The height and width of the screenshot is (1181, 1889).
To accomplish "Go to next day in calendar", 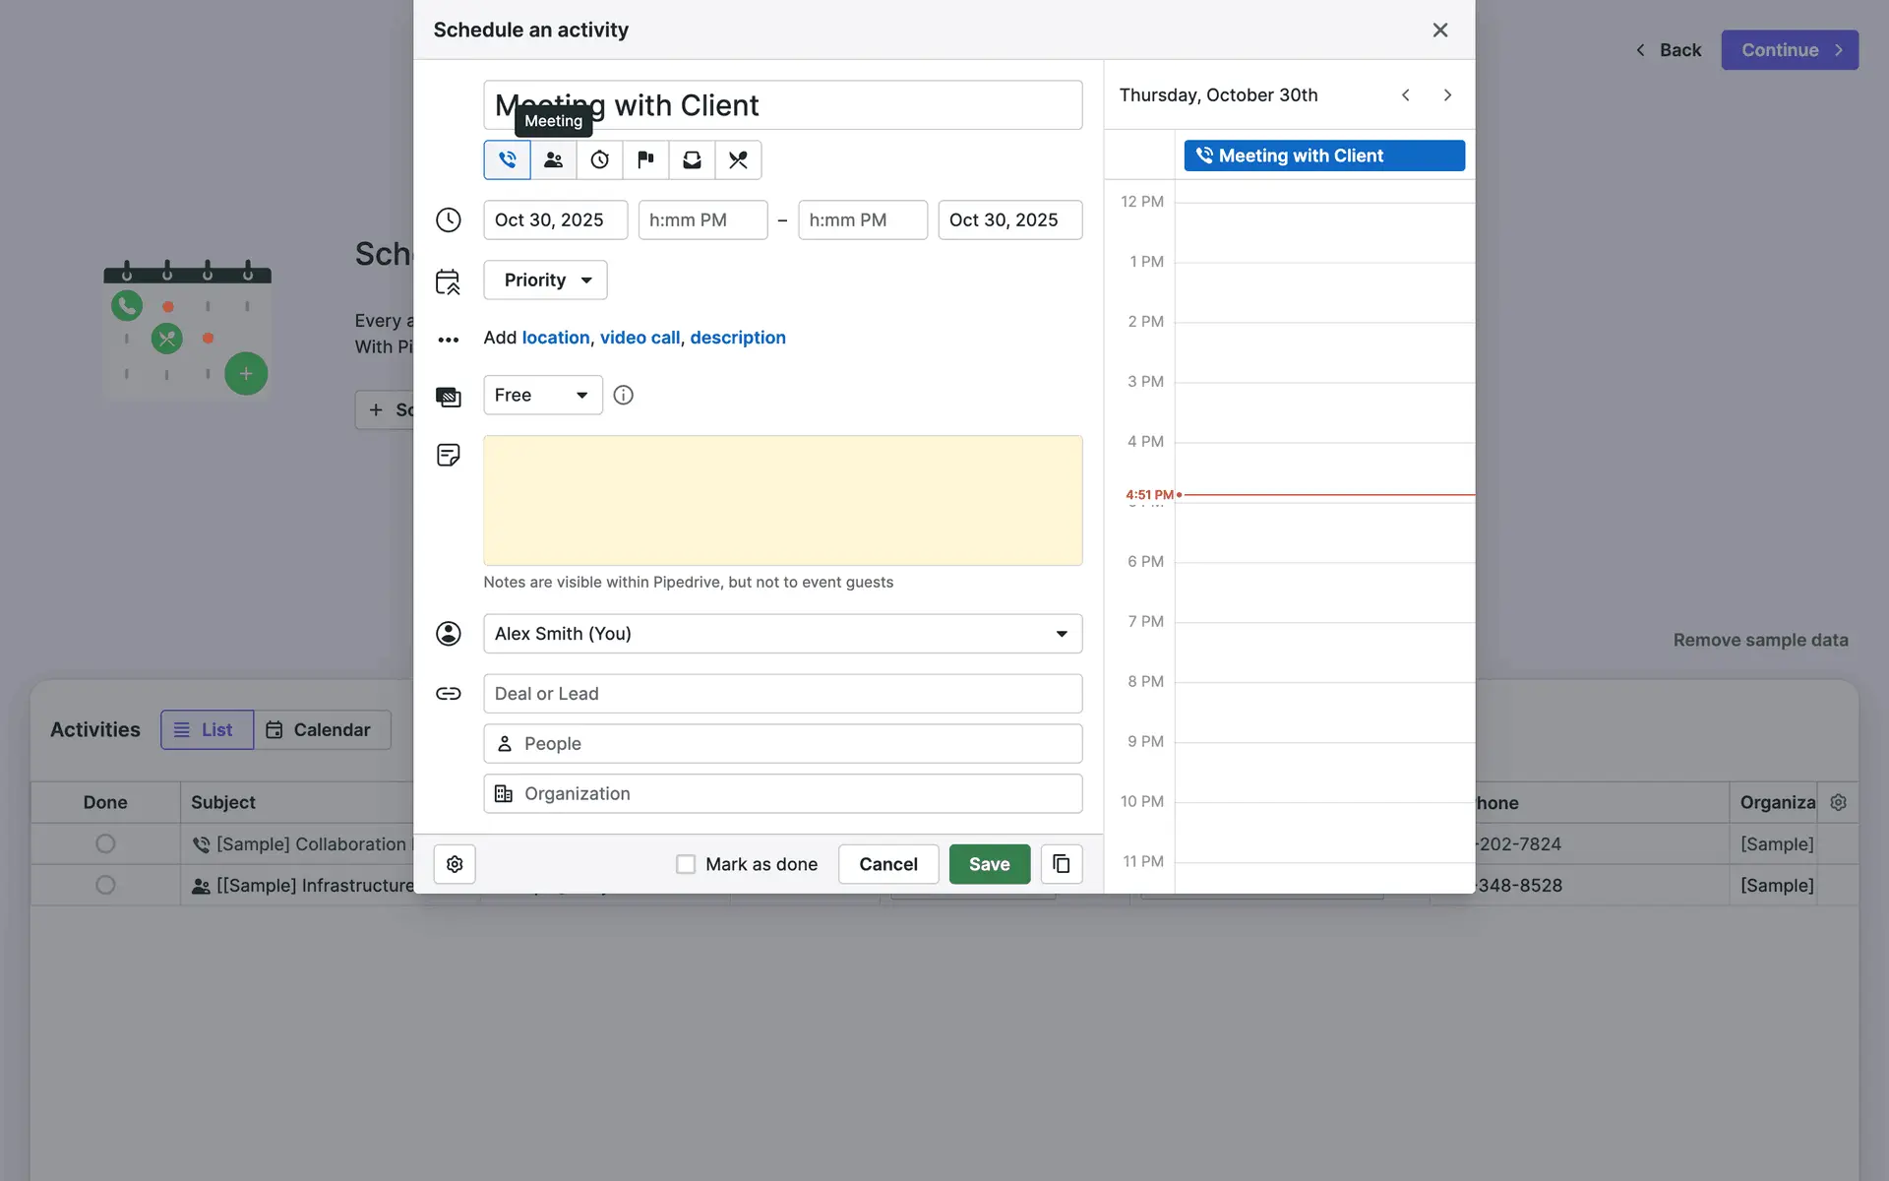I will pyautogui.click(x=1447, y=95).
